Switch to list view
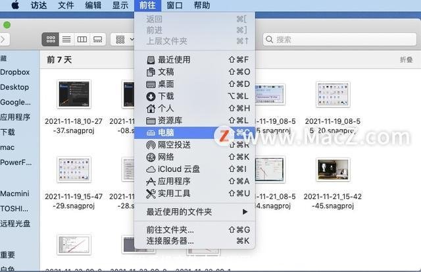This screenshot has height=272, width=421. pos(66,40)
